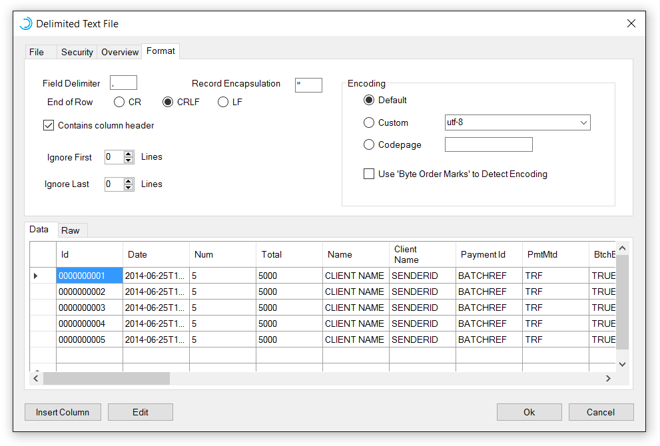This screenshot has width=660, height=446.
Task: Click the Num column header
Action: (222, 254)
